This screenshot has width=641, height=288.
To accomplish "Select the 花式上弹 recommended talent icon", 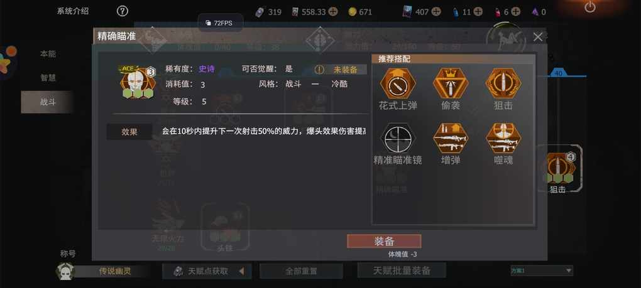I will tap(398, 83).
